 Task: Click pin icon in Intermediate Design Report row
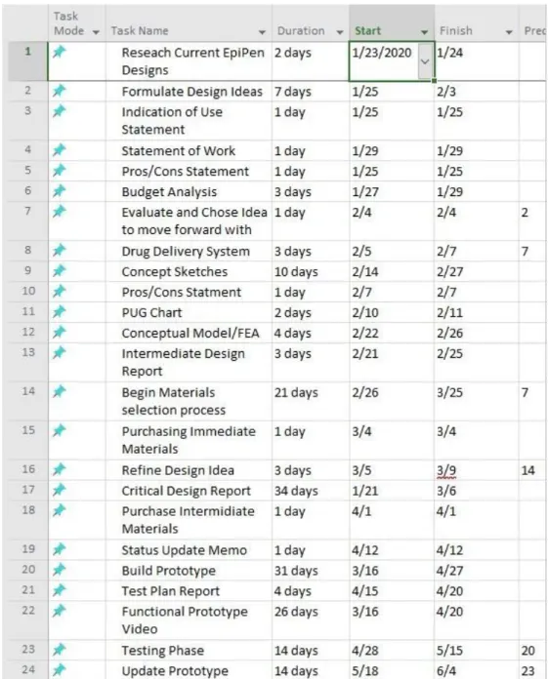[59, 352]
